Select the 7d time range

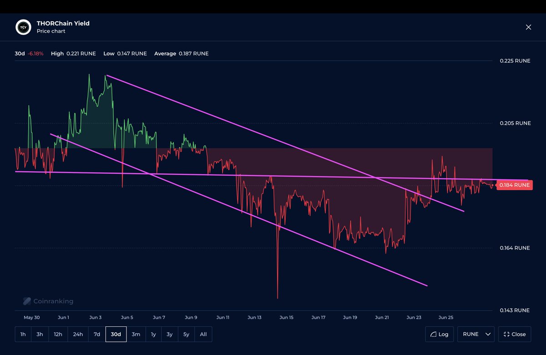coord(97,334)
